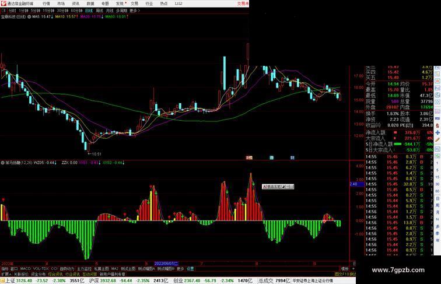Open the 资讯 menu
441x284 pixels.
tap(75, 3)
